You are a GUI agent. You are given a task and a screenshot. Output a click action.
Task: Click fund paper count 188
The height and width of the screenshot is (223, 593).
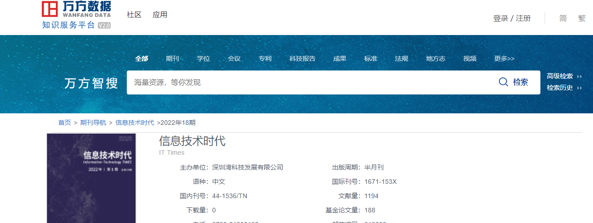[370, 210]
